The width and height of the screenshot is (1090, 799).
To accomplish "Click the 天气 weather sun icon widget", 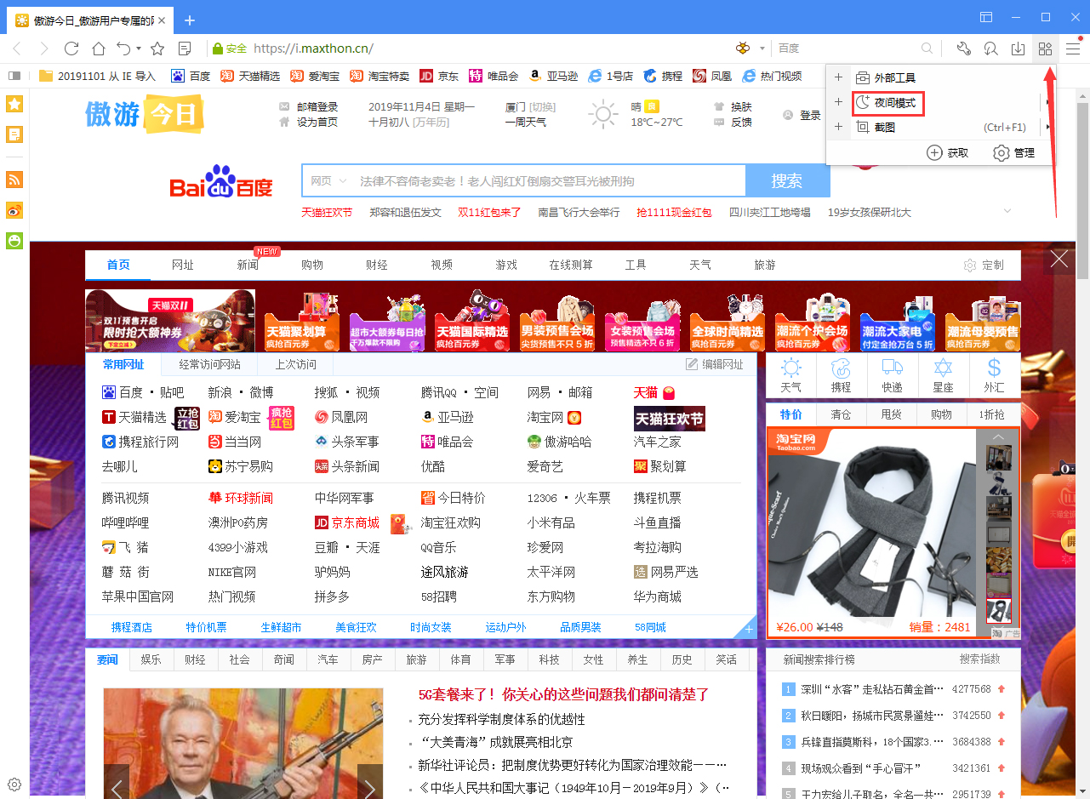I will point(790,370).
